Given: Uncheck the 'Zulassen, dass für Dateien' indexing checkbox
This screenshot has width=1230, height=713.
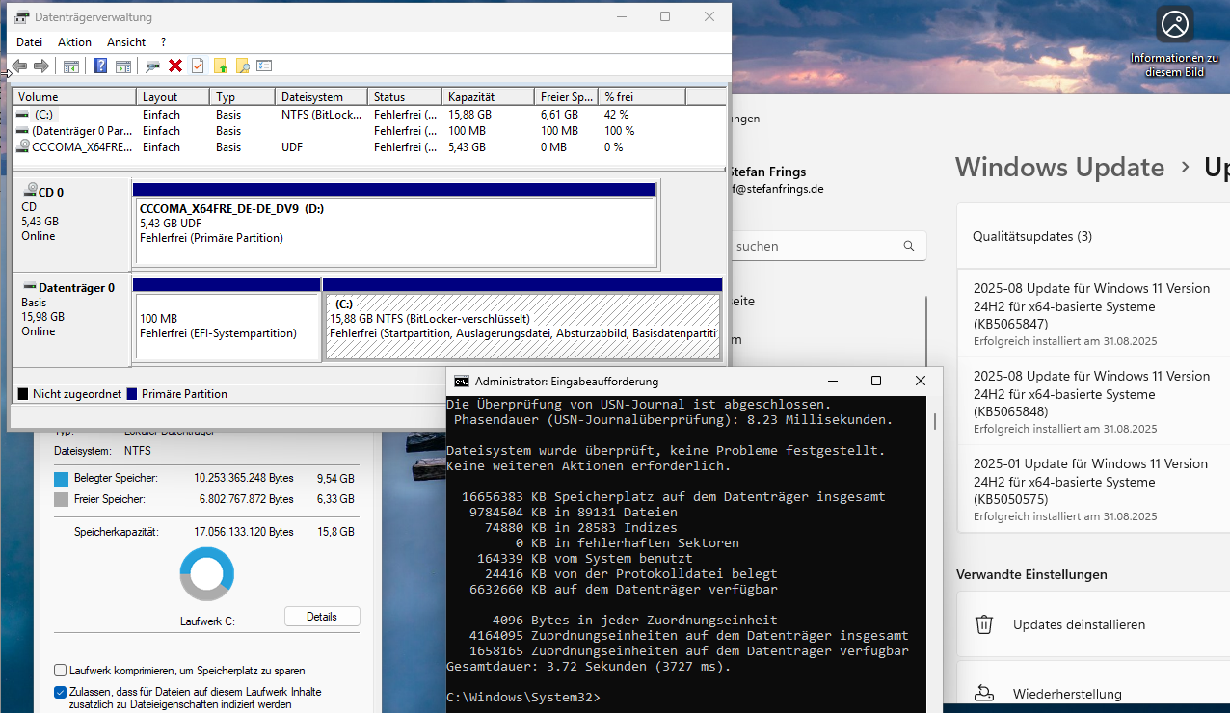Looking at the screenshot, I should click(x=61, y=692).
